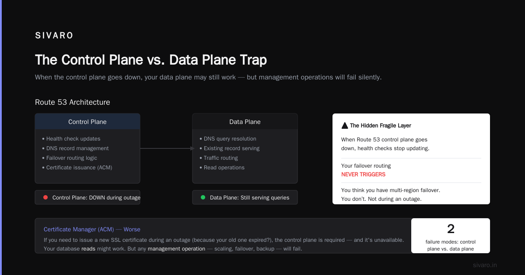Image resolution: width=525 pixels, height=275 pixels.
Task: Click the DNS query resolution bullet
Action: [228, 139]
